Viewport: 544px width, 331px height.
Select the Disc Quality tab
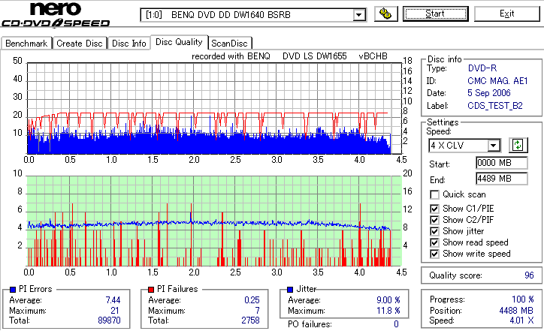pyautogui.click(x=179, y=42)
